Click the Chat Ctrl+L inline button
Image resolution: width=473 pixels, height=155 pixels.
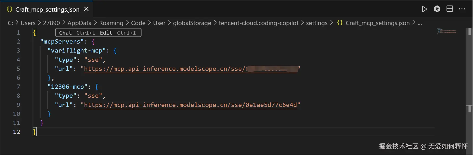pos(77,33)
